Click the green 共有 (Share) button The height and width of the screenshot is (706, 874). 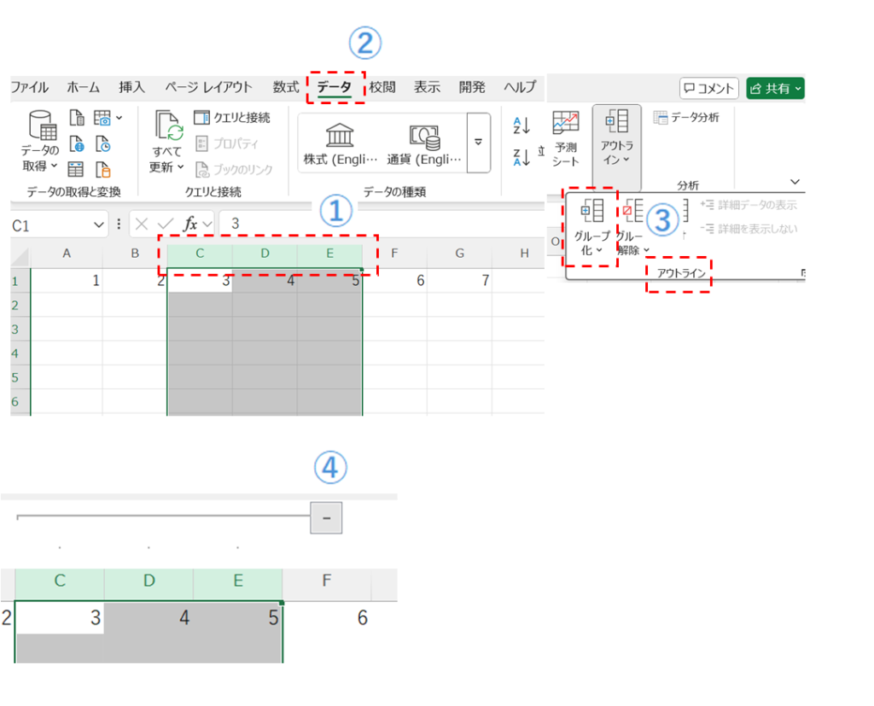pos(774,88)
